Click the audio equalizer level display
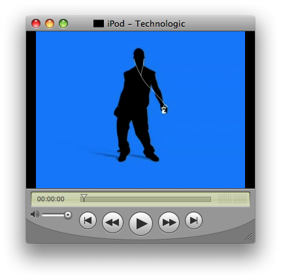This screenshot has height=279, width=281. (x=233, y=199)
